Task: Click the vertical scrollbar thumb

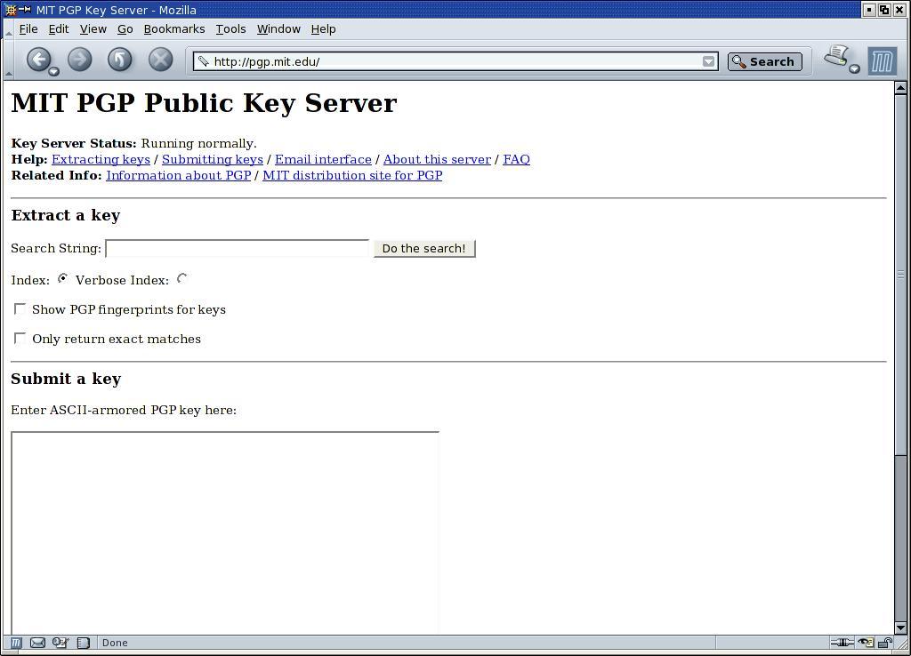Action: (900, 274)
